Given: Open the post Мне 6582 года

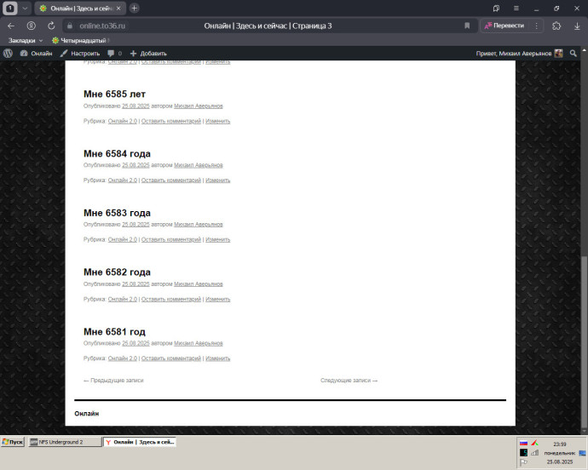Looking at the screenshot, I should click(x=117, y=272).
